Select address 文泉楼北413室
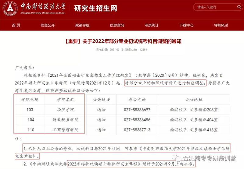This screenshot has width=244, height=169. click(x=203, y=130)
